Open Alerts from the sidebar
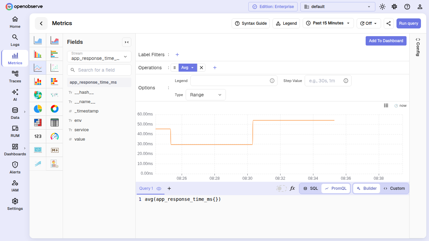This screenshot has width=429, height=241. pyautogui.click(x=15, y=168)
